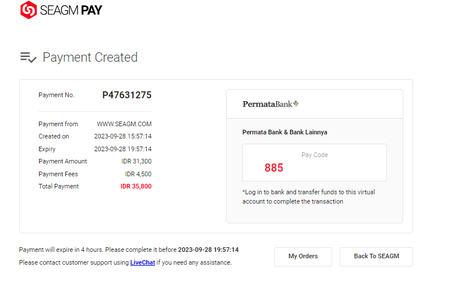451x306 pixels.
Task: Click the SEAGM Pay hexagon logo icon
Action: point(29,10)
